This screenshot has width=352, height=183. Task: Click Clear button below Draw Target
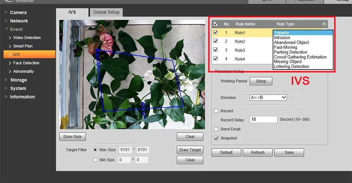click(190, 160)
